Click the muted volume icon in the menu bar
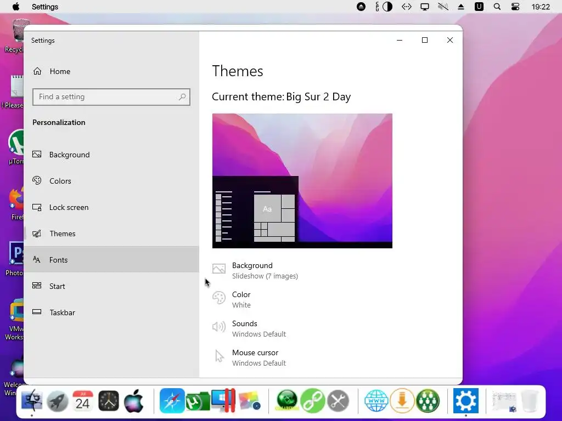562x421 pixels. point(443,7)
